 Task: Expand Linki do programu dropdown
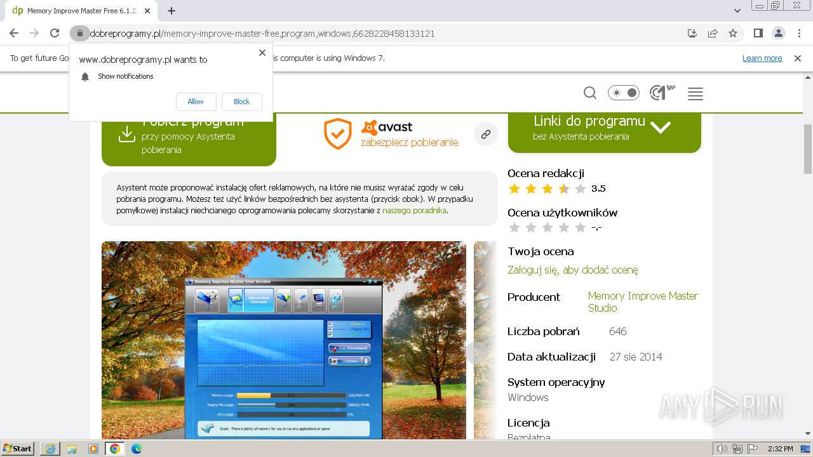click(x=604, y=133)
